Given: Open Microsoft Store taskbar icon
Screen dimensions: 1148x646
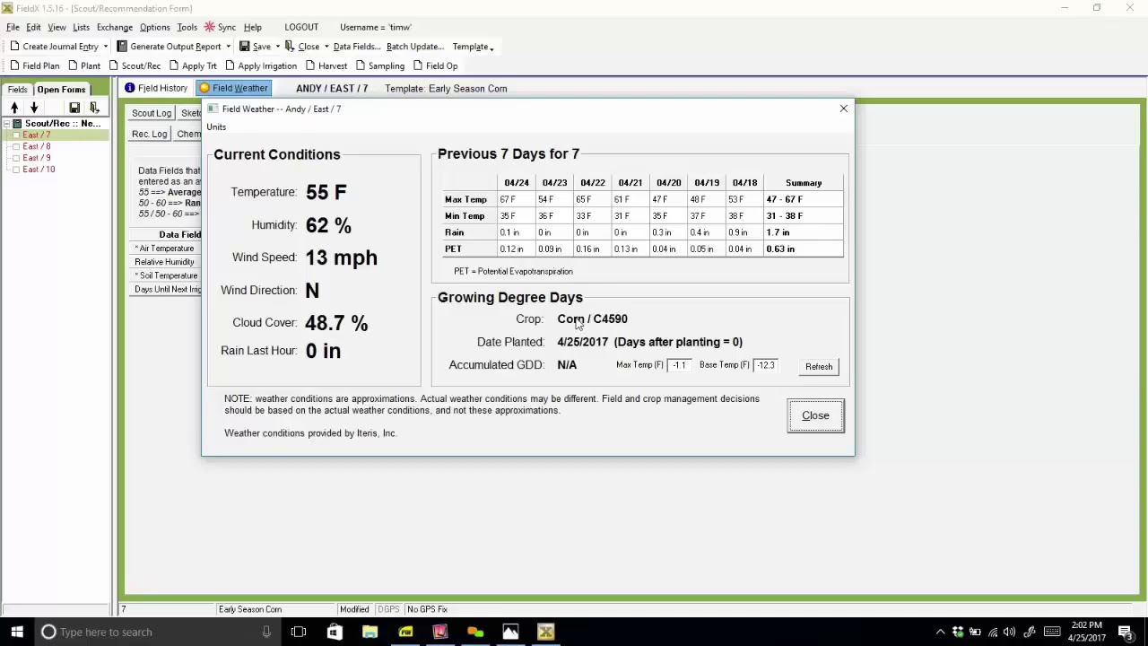Looking at the screenshot, I should click(335, 632).
